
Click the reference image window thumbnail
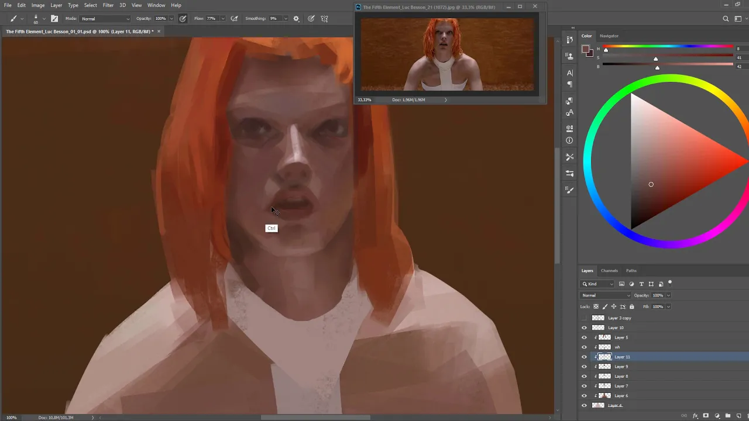pos(448,54)
